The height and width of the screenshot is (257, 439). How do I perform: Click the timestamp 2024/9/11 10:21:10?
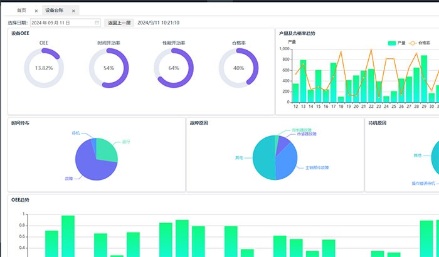158,23
